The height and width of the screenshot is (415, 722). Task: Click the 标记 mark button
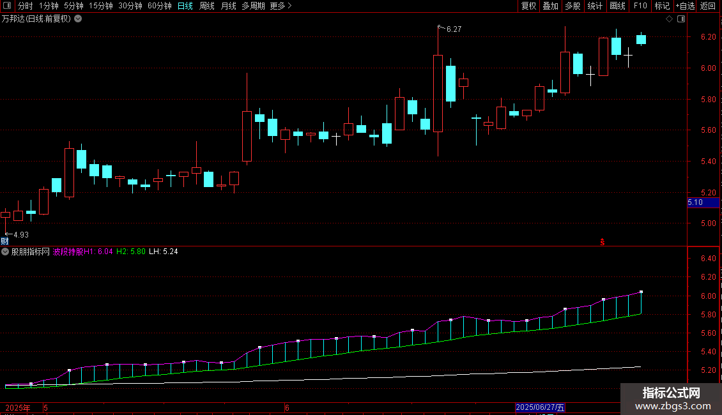pos(662,6)
